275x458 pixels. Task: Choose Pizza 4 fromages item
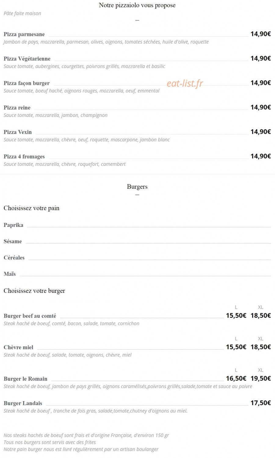pyautogui.click(x=24, y=156)
